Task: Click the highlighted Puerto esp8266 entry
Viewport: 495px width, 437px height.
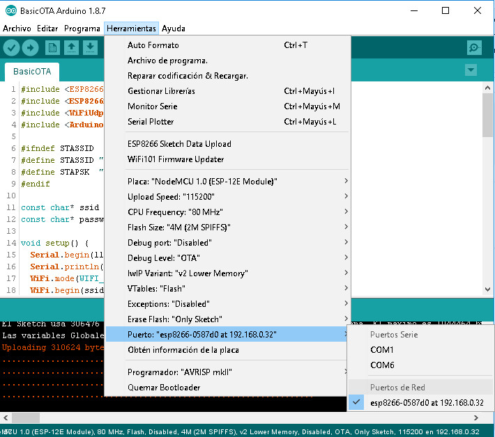Action: (x=227, y=335)
